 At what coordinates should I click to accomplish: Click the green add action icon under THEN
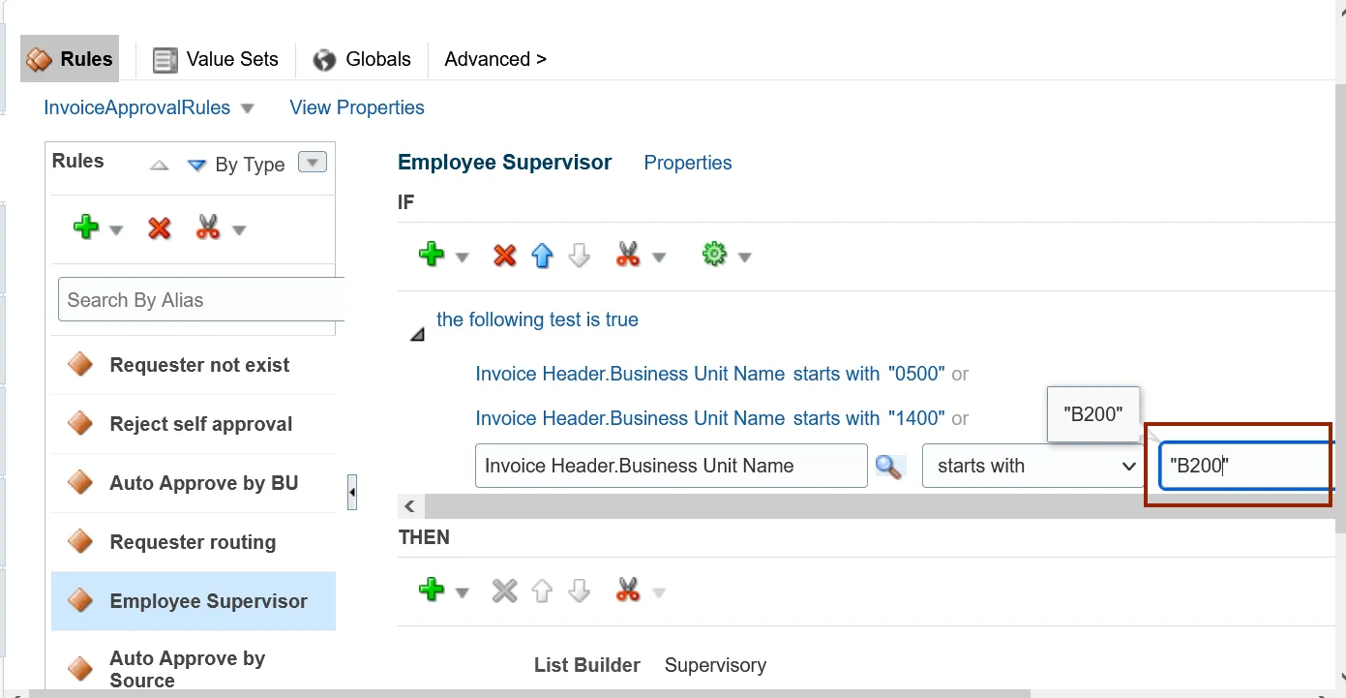(432, 591)
